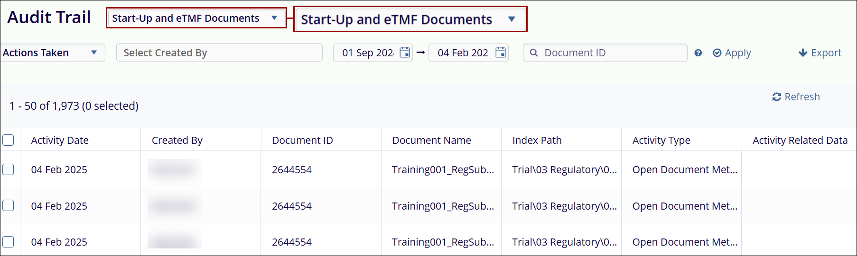The image size is (857, 256).
Task: Click the Export link
Action: [826, 53]
